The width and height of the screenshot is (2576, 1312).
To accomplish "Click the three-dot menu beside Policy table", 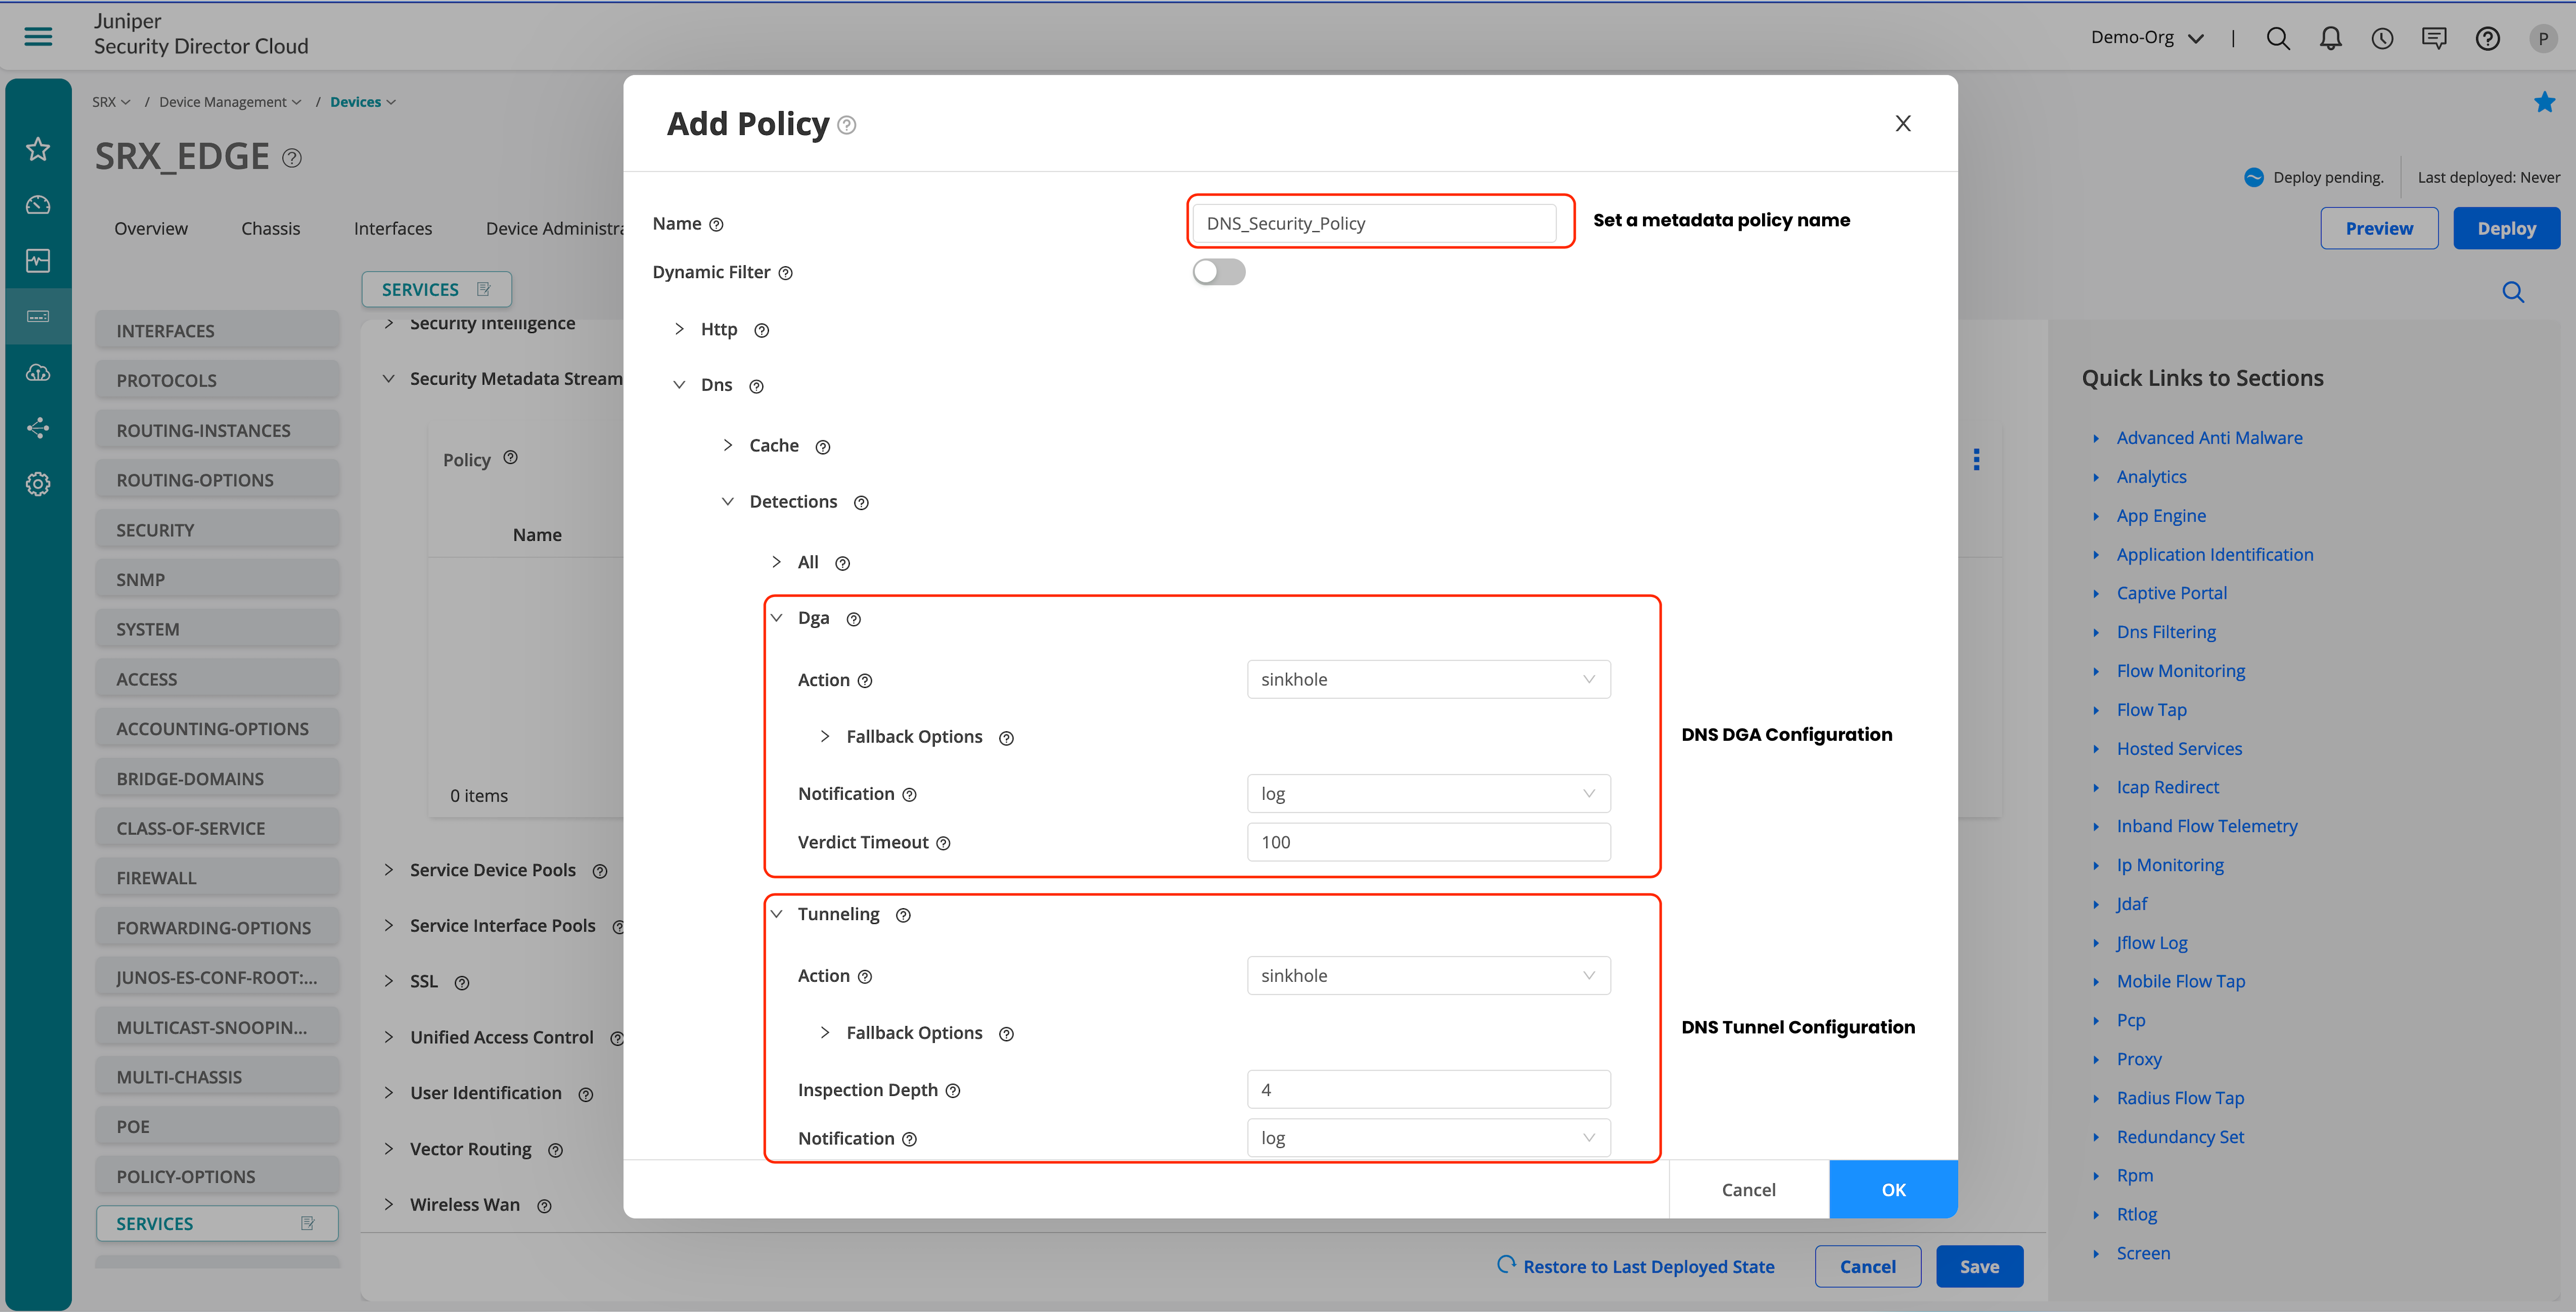I will (1976, 459).
